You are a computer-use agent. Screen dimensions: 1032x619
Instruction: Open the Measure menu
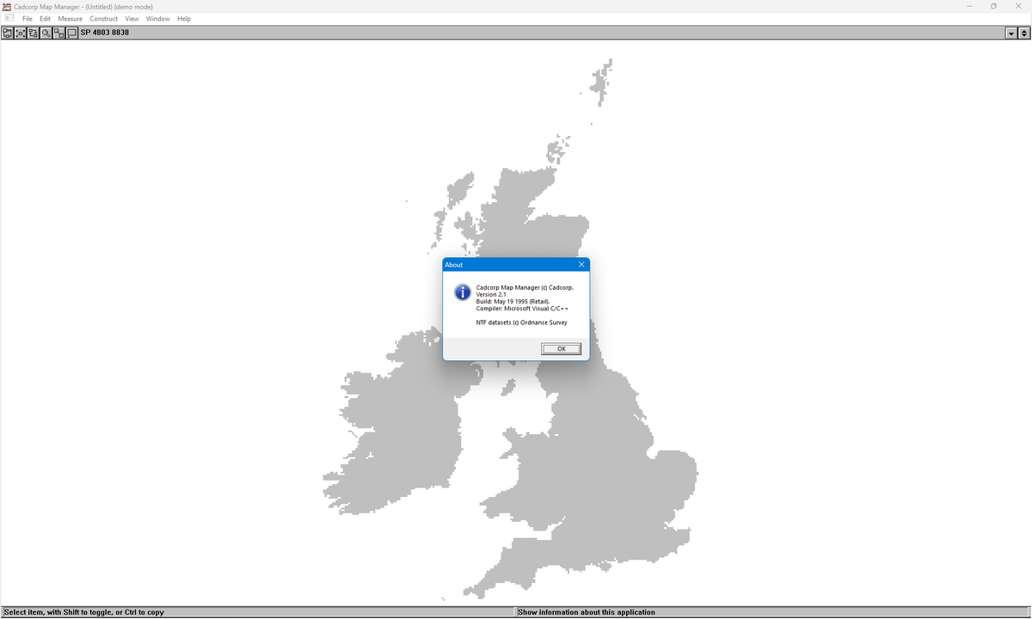coord(71,19)
